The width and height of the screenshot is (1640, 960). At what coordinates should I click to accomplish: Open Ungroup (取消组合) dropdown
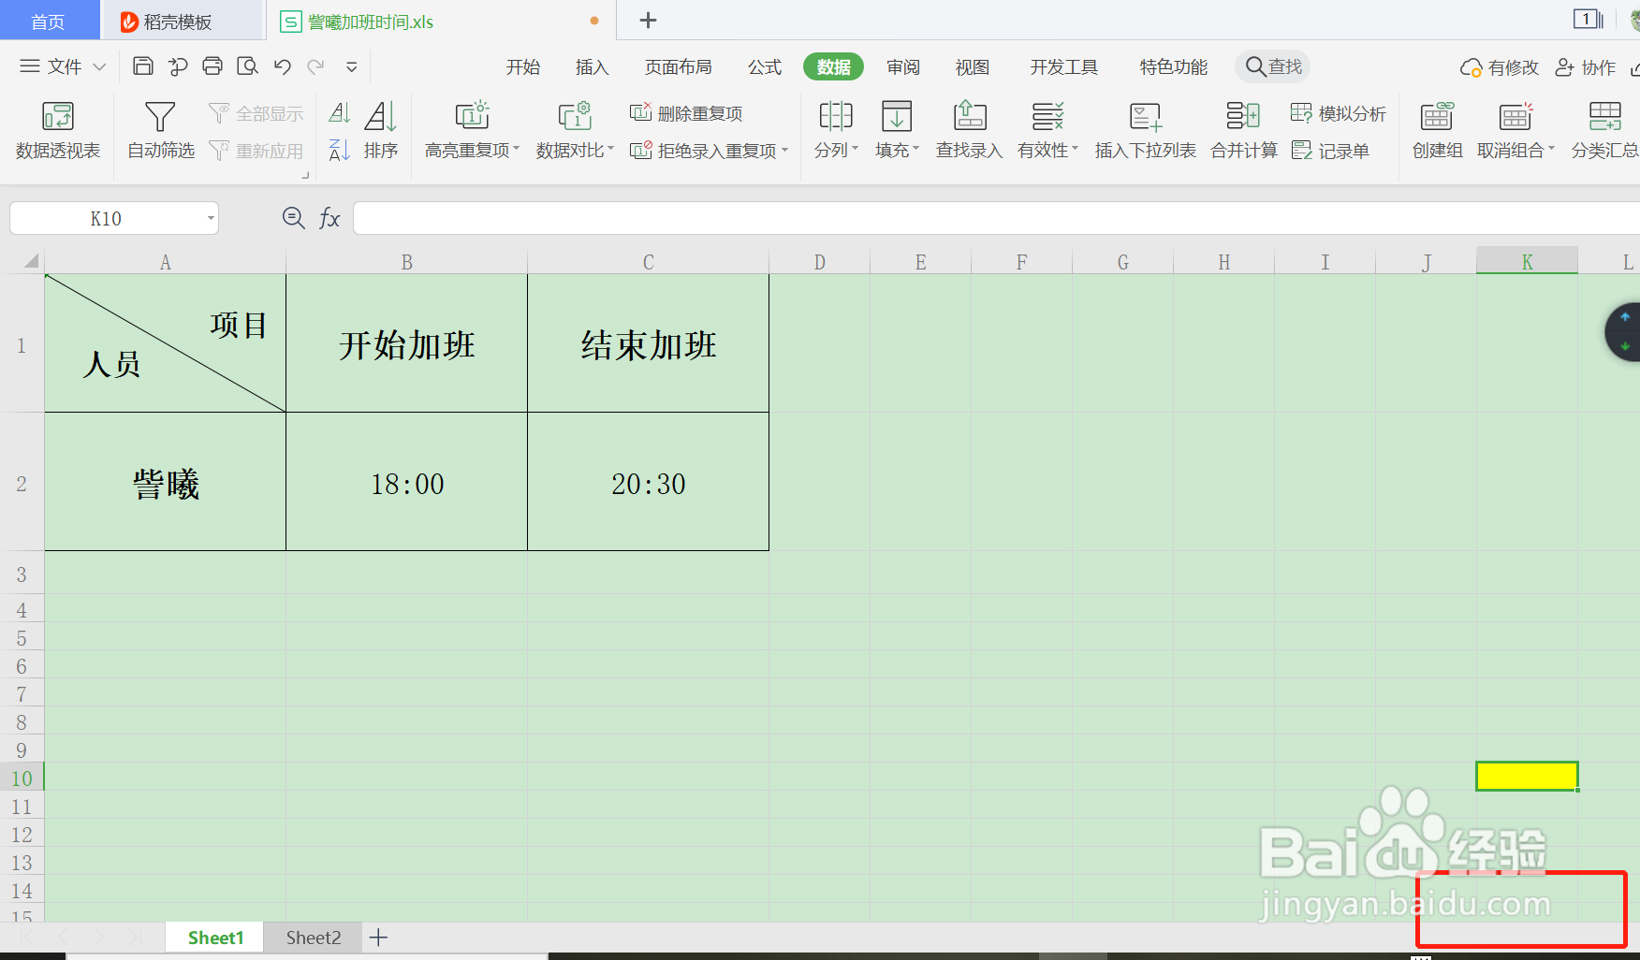[1516, 130]
